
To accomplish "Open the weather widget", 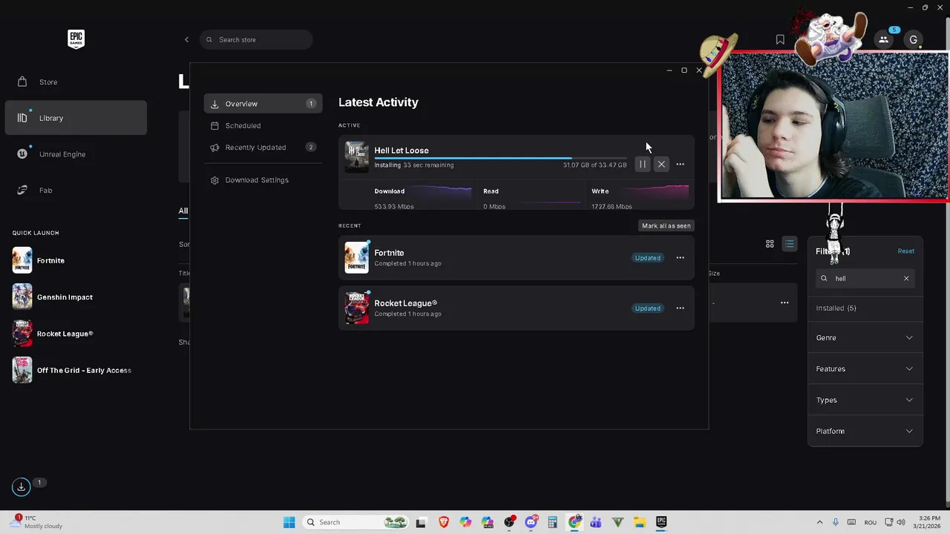I will point(37,522).
